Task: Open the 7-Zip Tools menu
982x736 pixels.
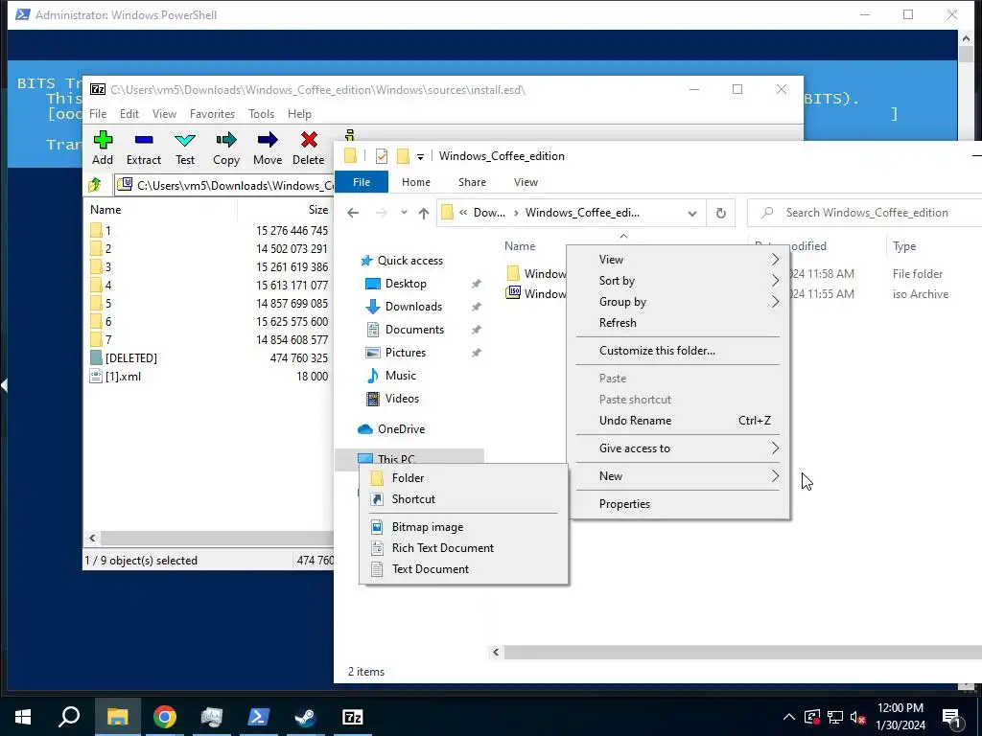Action: point(261,114)
